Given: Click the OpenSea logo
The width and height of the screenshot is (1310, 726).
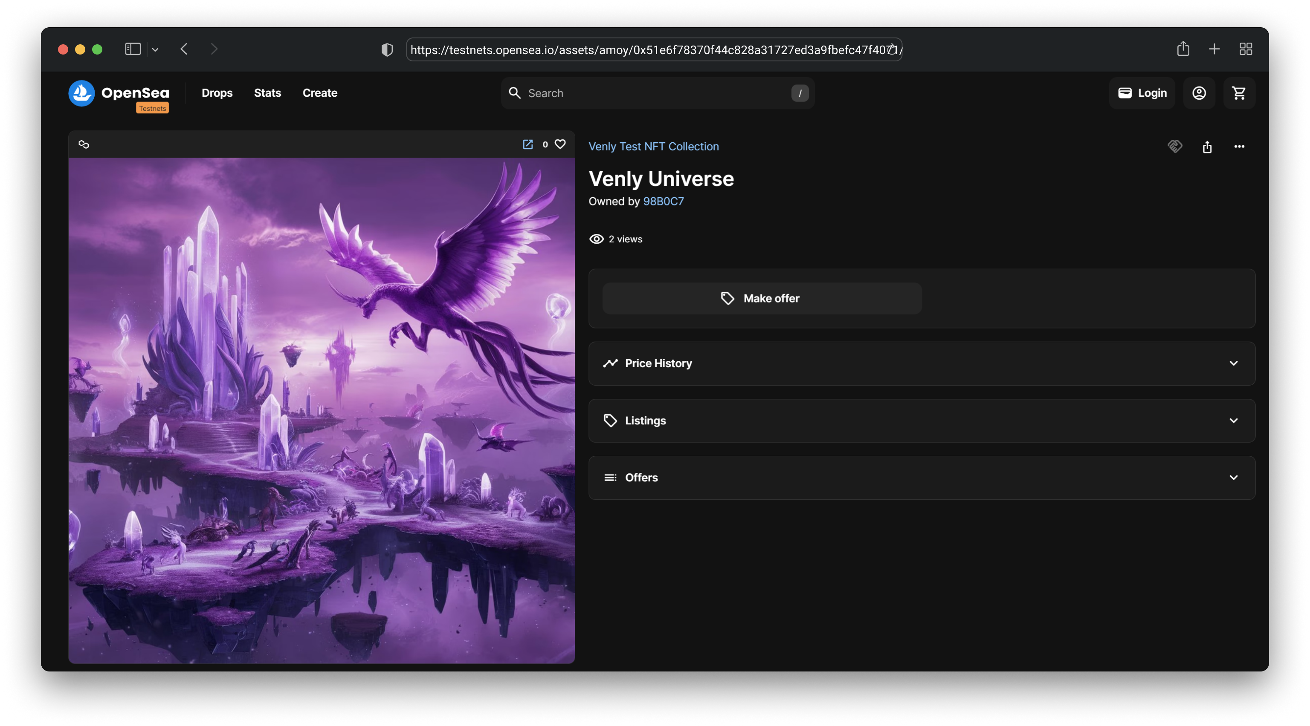Looking at the screenshot, I should point(119,93).
